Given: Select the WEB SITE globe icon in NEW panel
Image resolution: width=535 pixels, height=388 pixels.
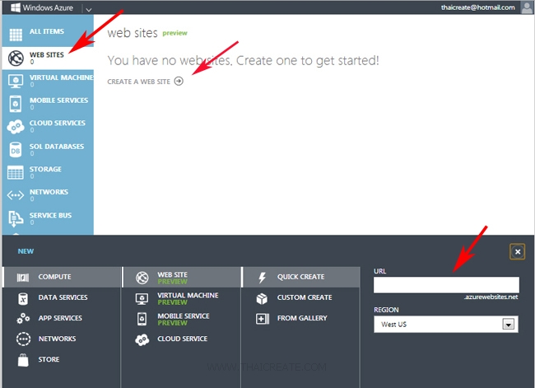Looking at the screenshot, I should pyautogui.click(x=142, y=278).
